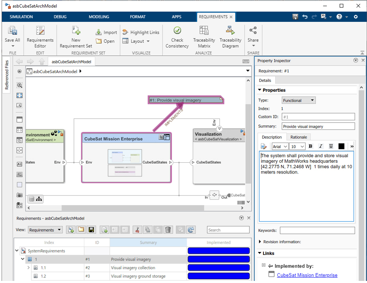
Task: Open the View Requirements dropdown
Action: (45, 230)
